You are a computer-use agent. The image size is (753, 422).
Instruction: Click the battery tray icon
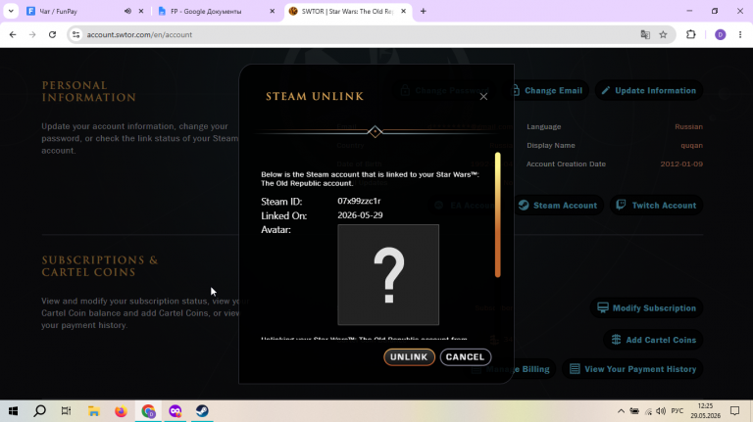[634, 411]
